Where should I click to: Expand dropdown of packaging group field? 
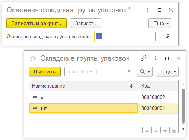(159, 36)
